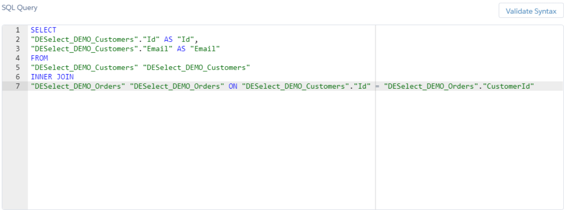This screenshot has height=210, width=564.
Task: Place cursor on the equals sign in line 7
Action: coord(377,86)
